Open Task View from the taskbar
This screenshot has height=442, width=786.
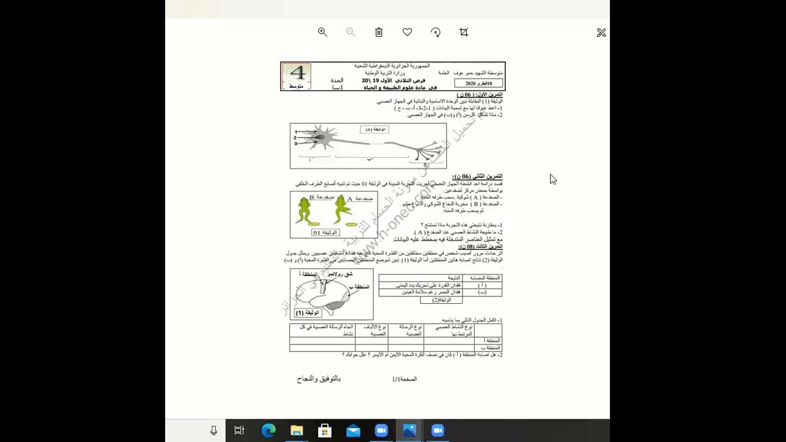pyautogui.click(x=239, y=431)
